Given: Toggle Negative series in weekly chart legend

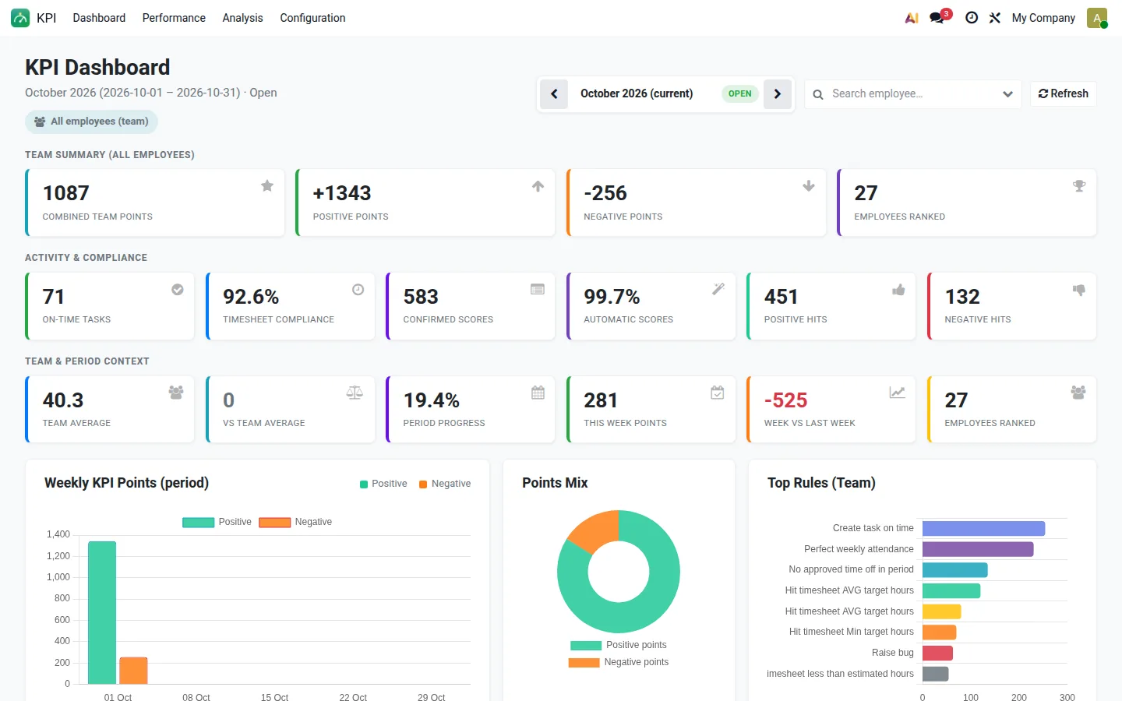Looking at the screenshot, I should [x=295, y=522].
